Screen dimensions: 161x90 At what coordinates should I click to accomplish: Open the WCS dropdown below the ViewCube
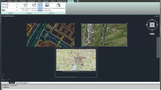pyautogui.click(x=152, y=34)
